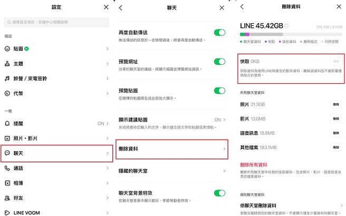The image size is (346, 216).
Task: Click the 好友 friends icon
Action: [x=7, y=198]
